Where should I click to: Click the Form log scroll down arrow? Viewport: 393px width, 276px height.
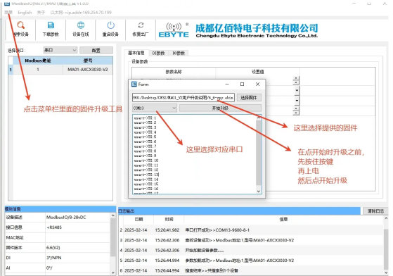(259, 192)
